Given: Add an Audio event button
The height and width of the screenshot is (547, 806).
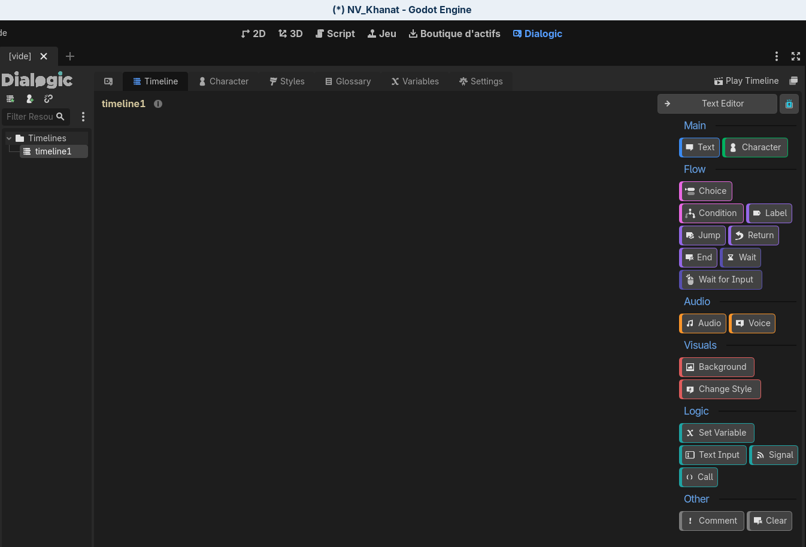Looking at the screenshot, I should [703, 323].
